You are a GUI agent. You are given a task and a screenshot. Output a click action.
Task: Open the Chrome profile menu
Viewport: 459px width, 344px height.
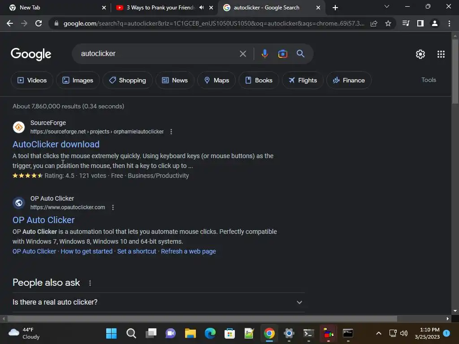(435, 23)
